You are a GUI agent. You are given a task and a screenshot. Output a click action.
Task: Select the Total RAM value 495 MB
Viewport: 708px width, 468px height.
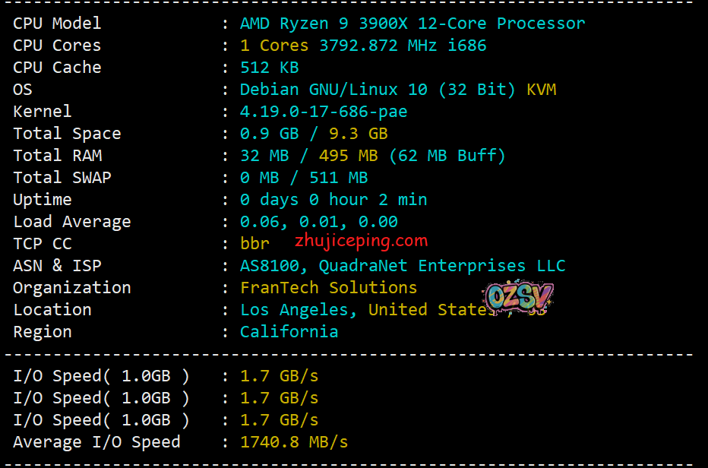tap(348, 156)
